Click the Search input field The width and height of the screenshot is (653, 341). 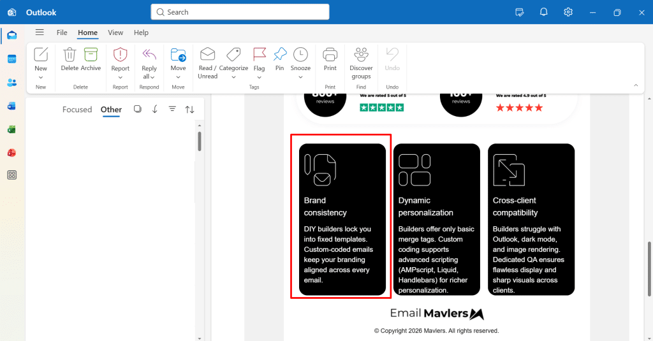pos(240,12)
